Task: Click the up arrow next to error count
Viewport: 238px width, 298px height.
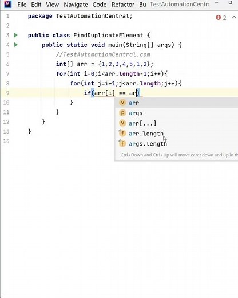Action: pos(234,18)
